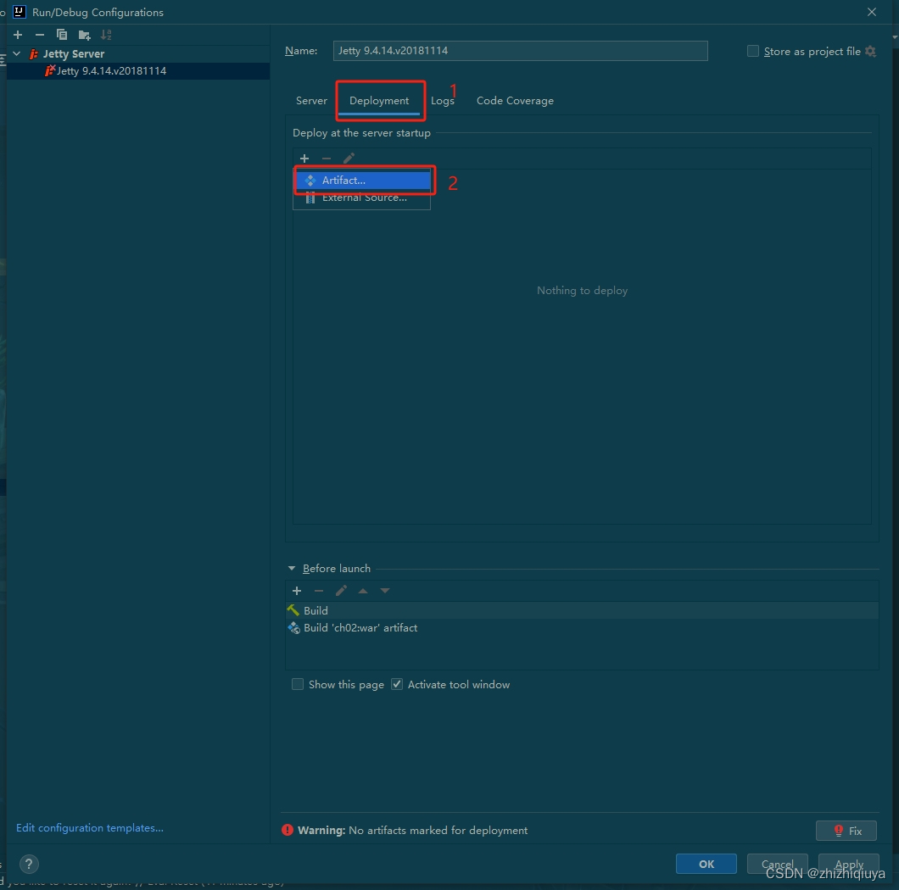Screen dimensions: 899x890
Task: Check the Show this page option
Action: (x=298, y=684)
